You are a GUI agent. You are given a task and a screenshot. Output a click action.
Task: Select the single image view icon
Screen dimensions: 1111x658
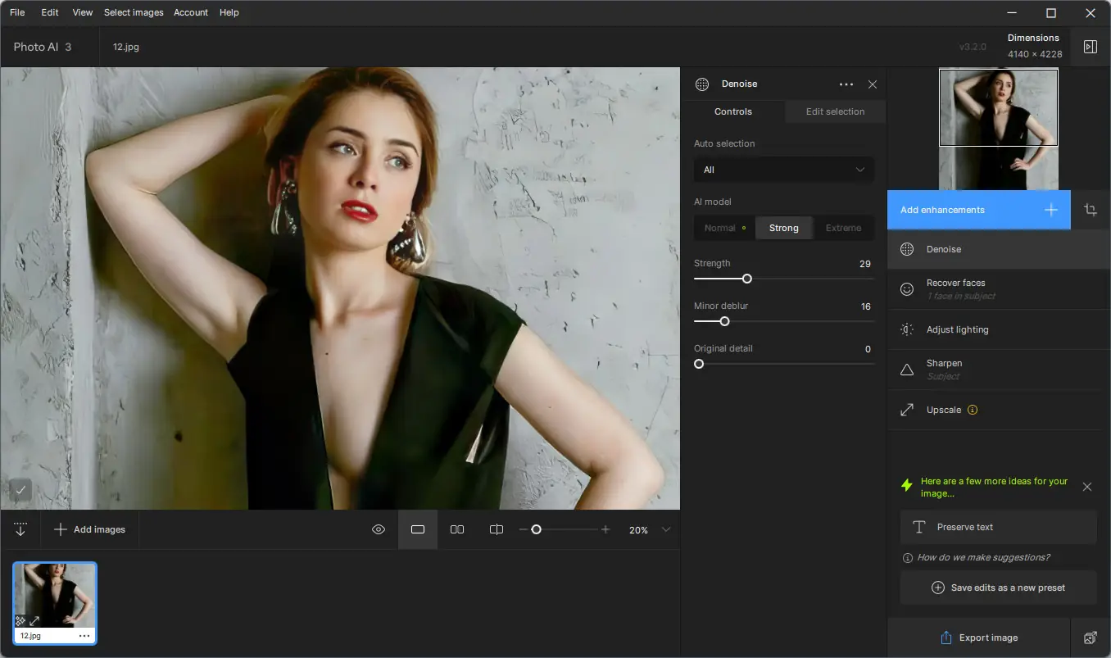[x=418, y=530]
